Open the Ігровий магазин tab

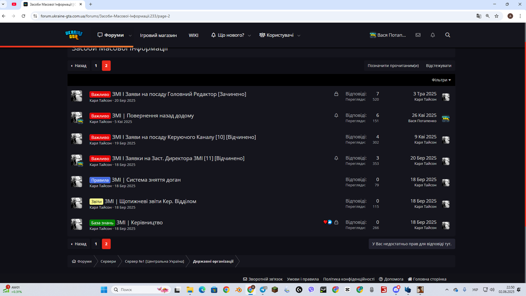coord(158,35)
